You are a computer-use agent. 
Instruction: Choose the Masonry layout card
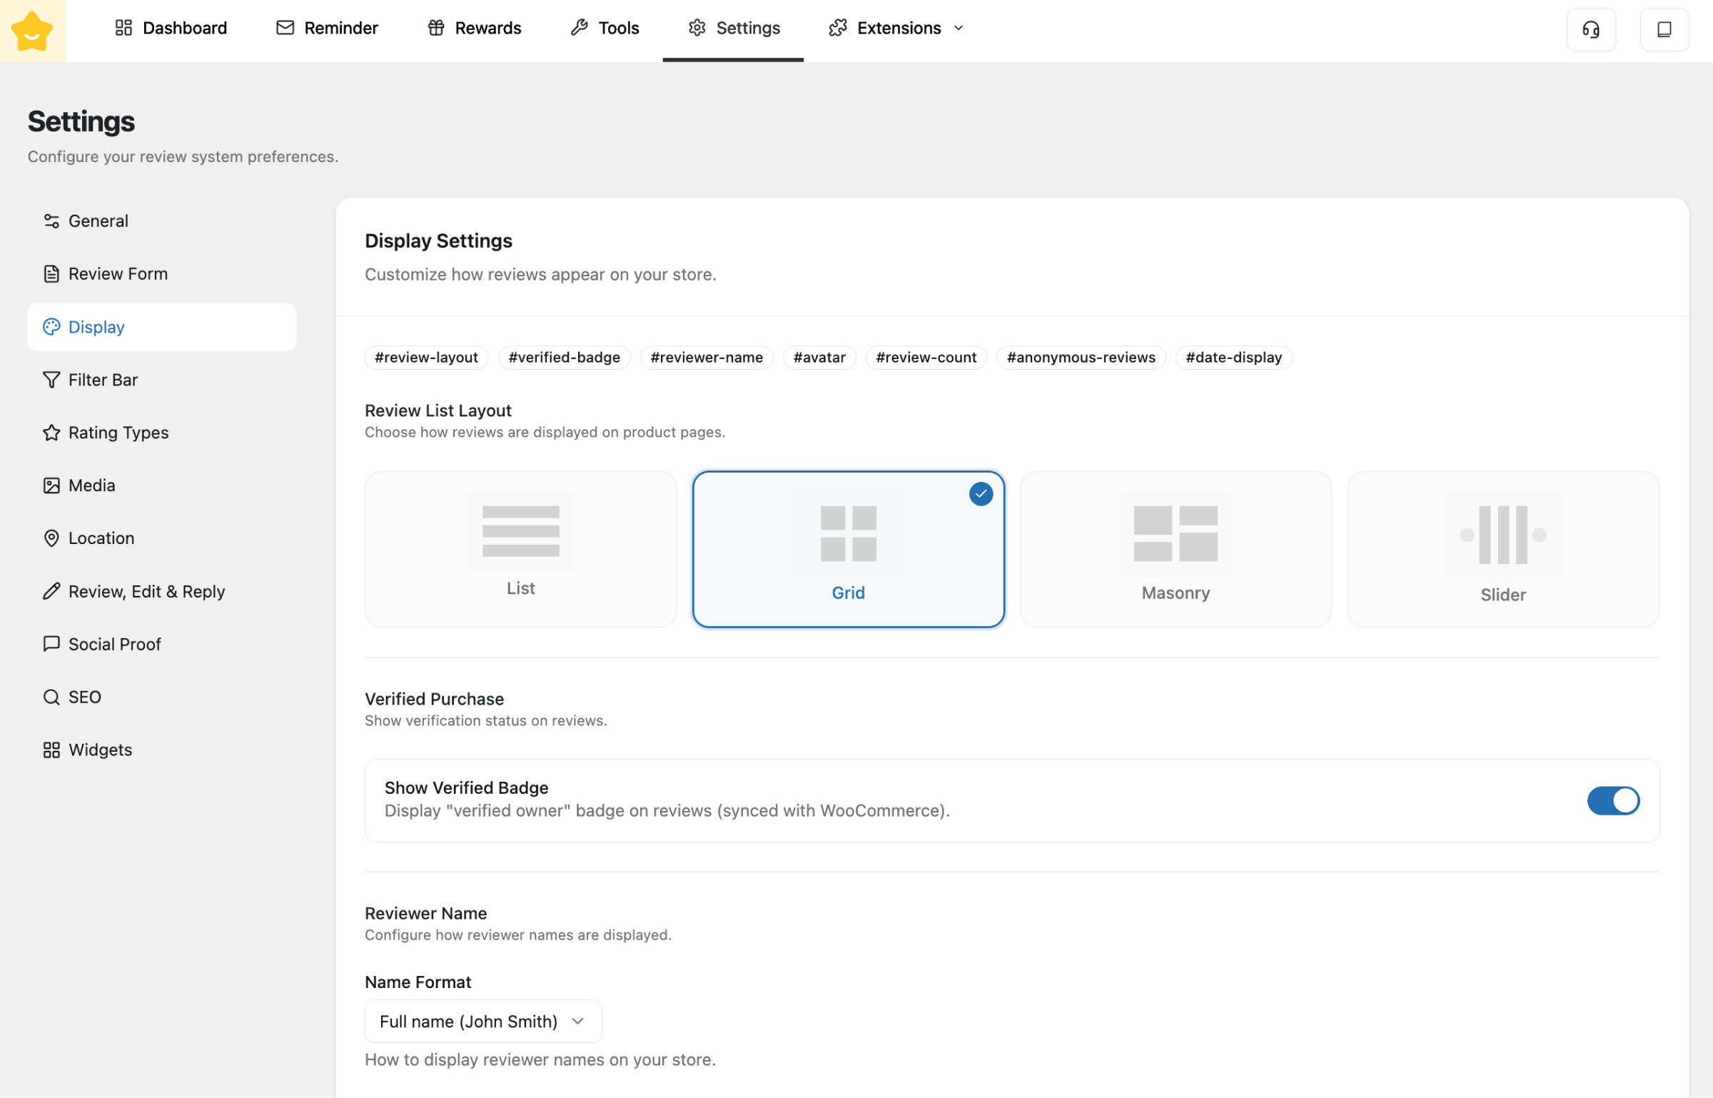(1175, 548)
